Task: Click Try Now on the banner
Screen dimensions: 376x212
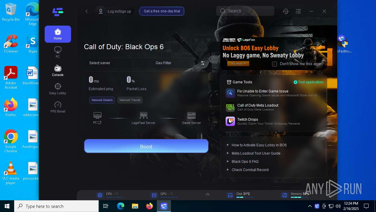Action: pos(238,64)
